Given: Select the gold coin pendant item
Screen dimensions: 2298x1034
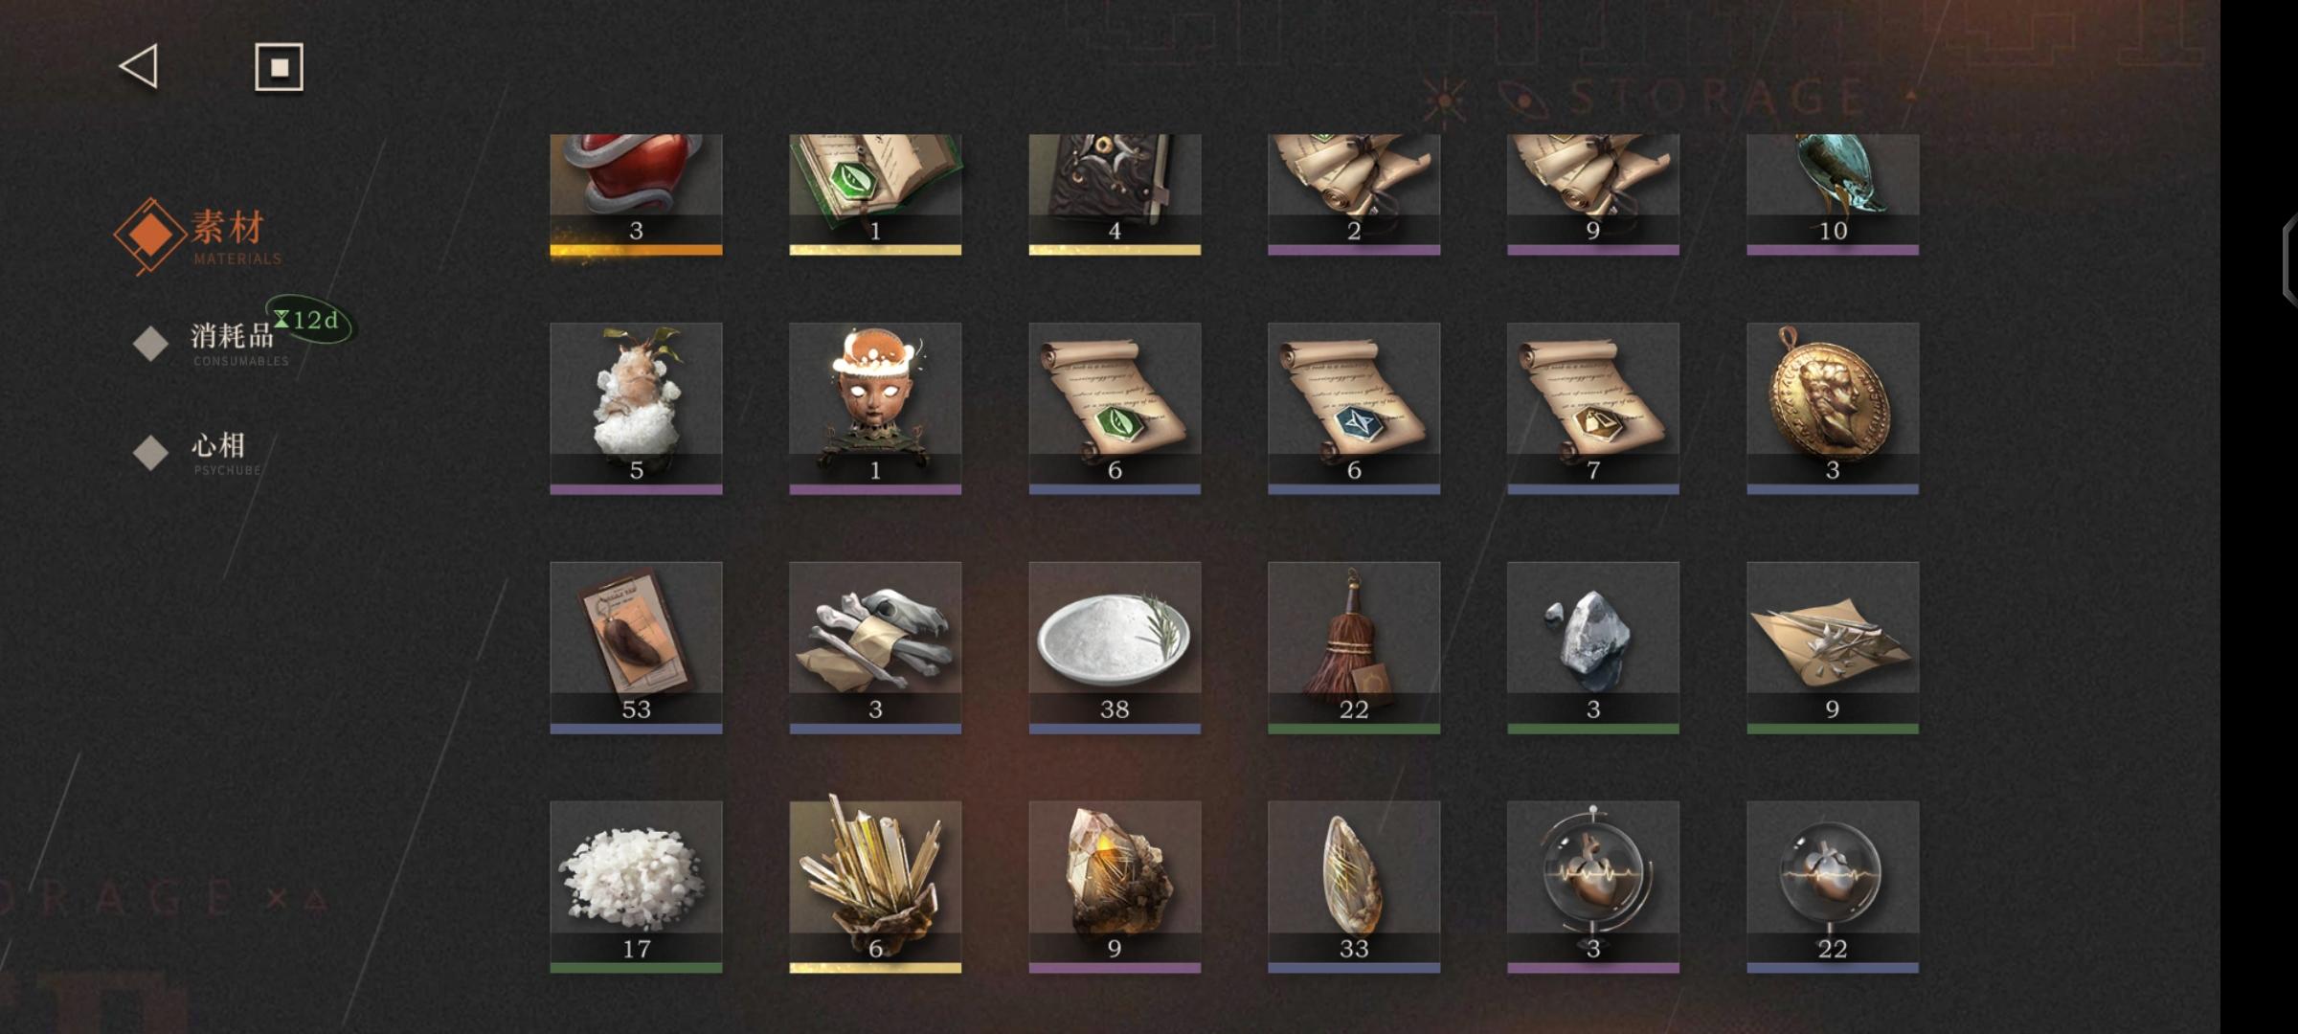Looking at the screenshot, I should coord(1833,408).
